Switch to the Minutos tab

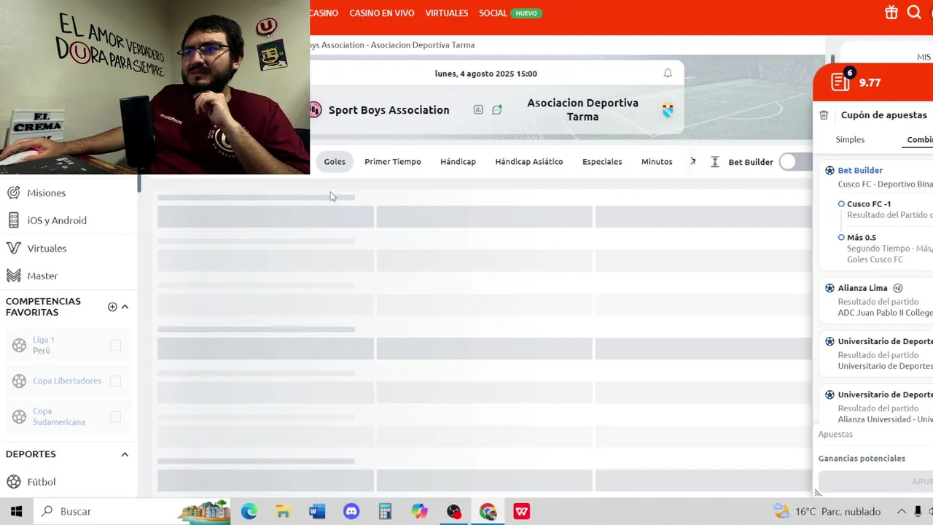(657, 161)
